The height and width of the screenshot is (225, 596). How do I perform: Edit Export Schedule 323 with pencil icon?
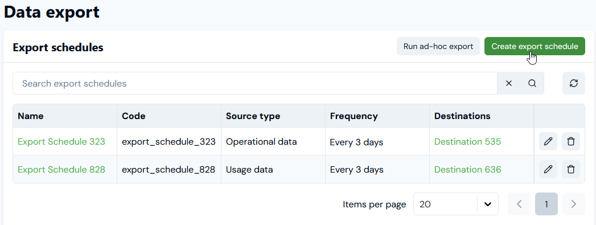(x=548, y=141)
